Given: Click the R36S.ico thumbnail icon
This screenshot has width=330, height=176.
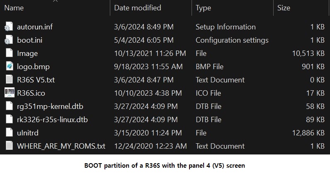Looking at the screenshot, I should point(10,93).
